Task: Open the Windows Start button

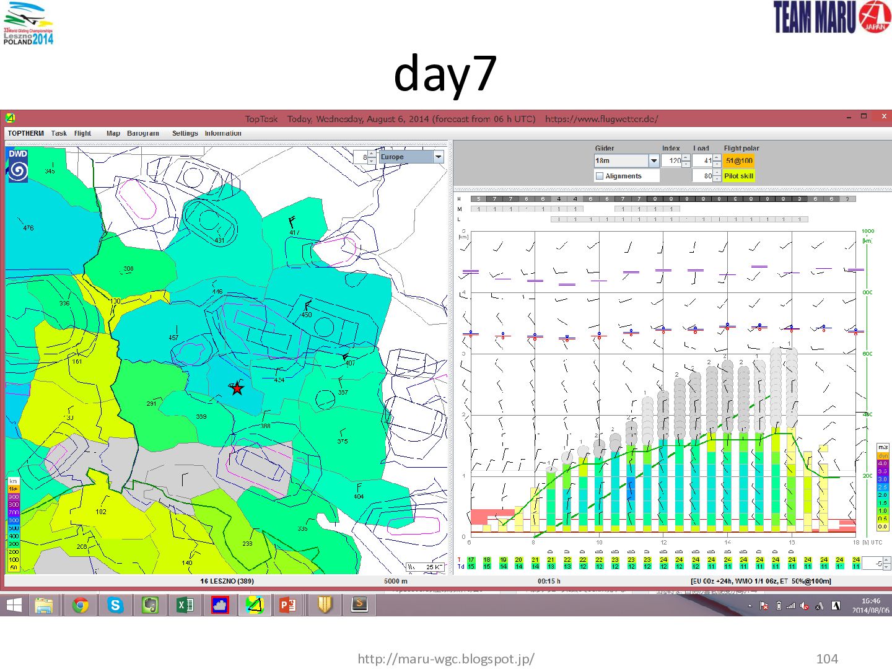Action: [14, 605]
